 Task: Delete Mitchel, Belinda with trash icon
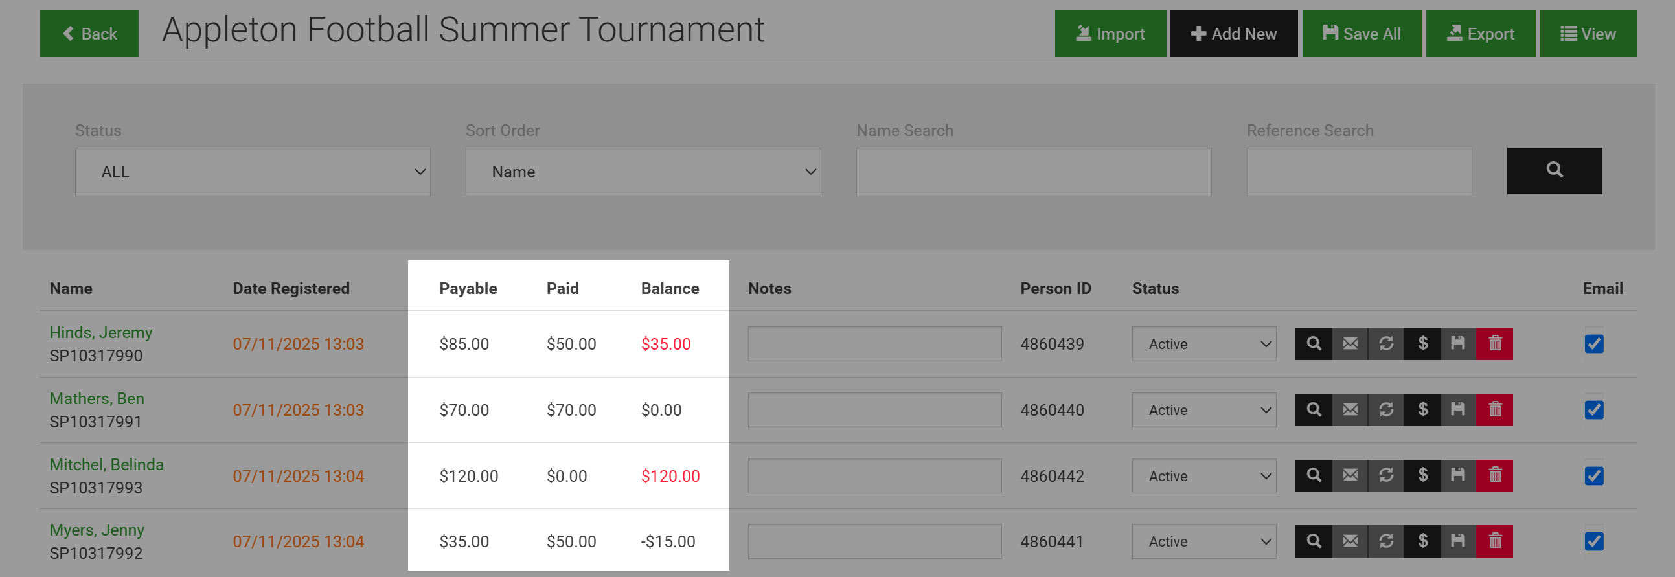tap(1495, 476)
